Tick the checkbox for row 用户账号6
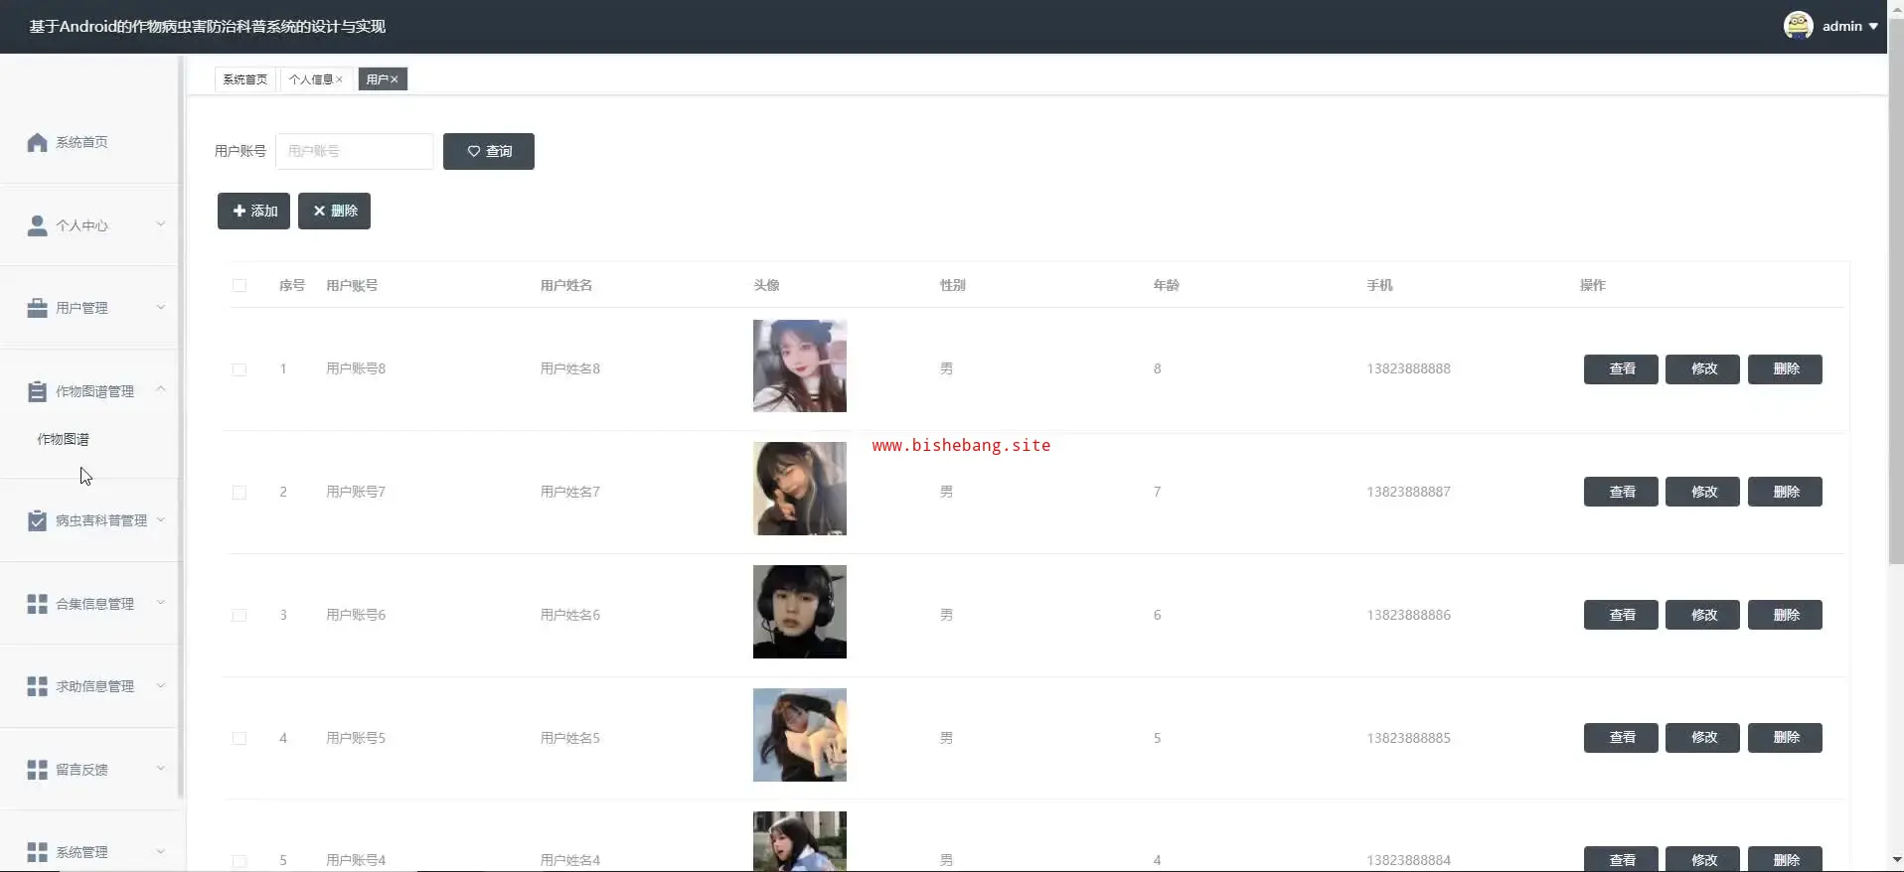 [x=239, y=616]
